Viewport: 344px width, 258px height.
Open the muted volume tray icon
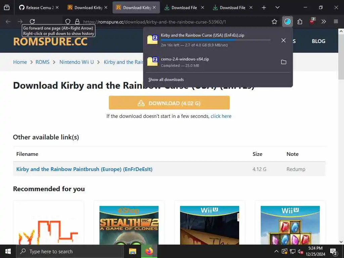tap(301, 251)
